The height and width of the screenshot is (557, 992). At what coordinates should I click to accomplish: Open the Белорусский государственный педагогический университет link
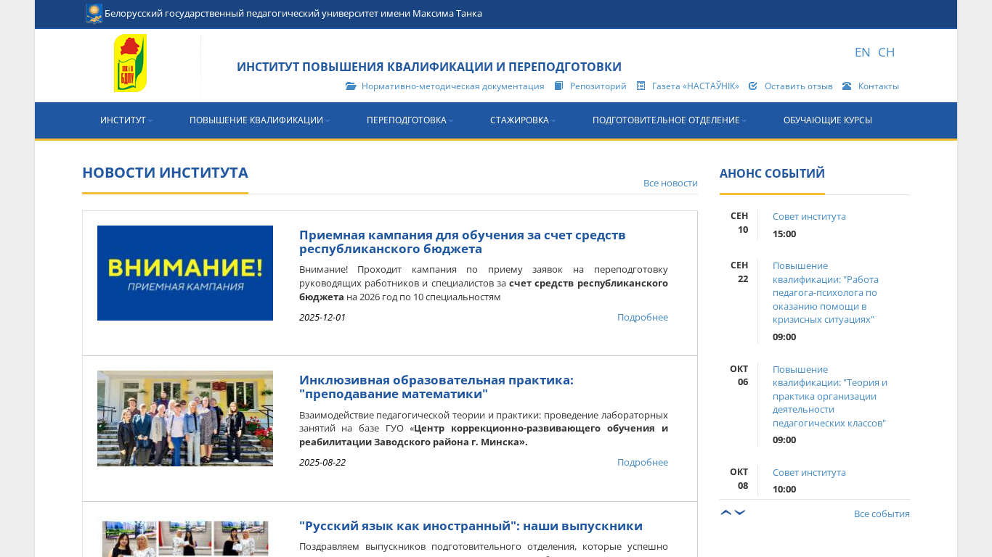[x=293, y=13]
